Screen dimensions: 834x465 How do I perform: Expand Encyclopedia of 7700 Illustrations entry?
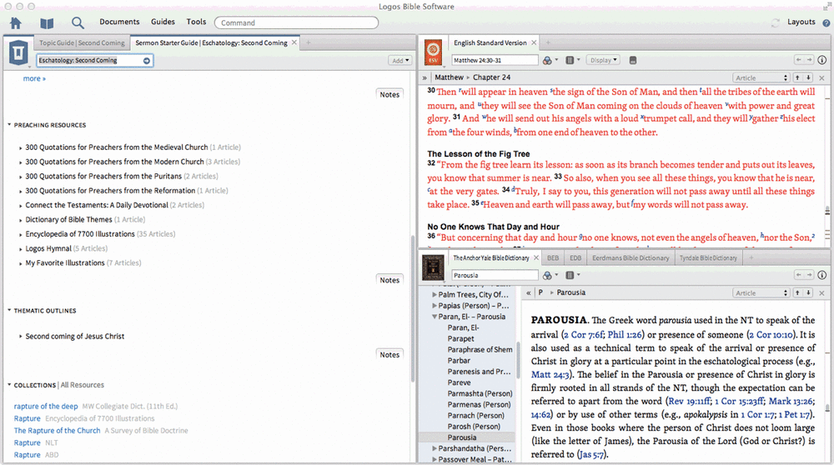(20, 234)
